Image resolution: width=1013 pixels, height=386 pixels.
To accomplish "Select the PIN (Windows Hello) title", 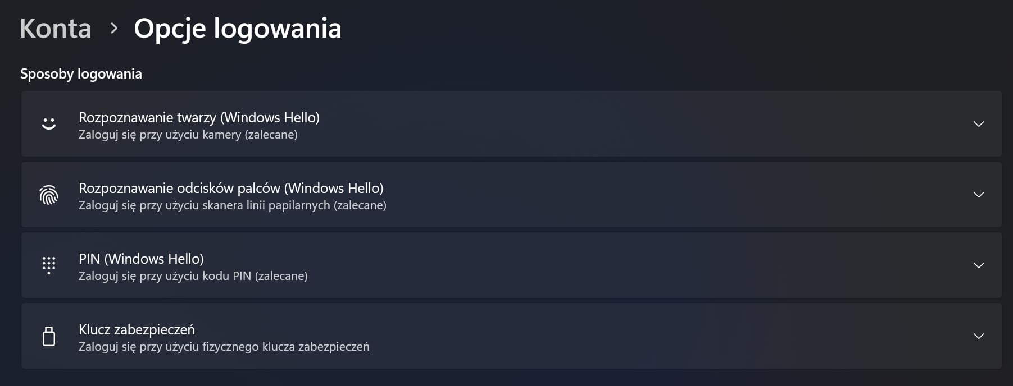I will [x=141, y=259].
